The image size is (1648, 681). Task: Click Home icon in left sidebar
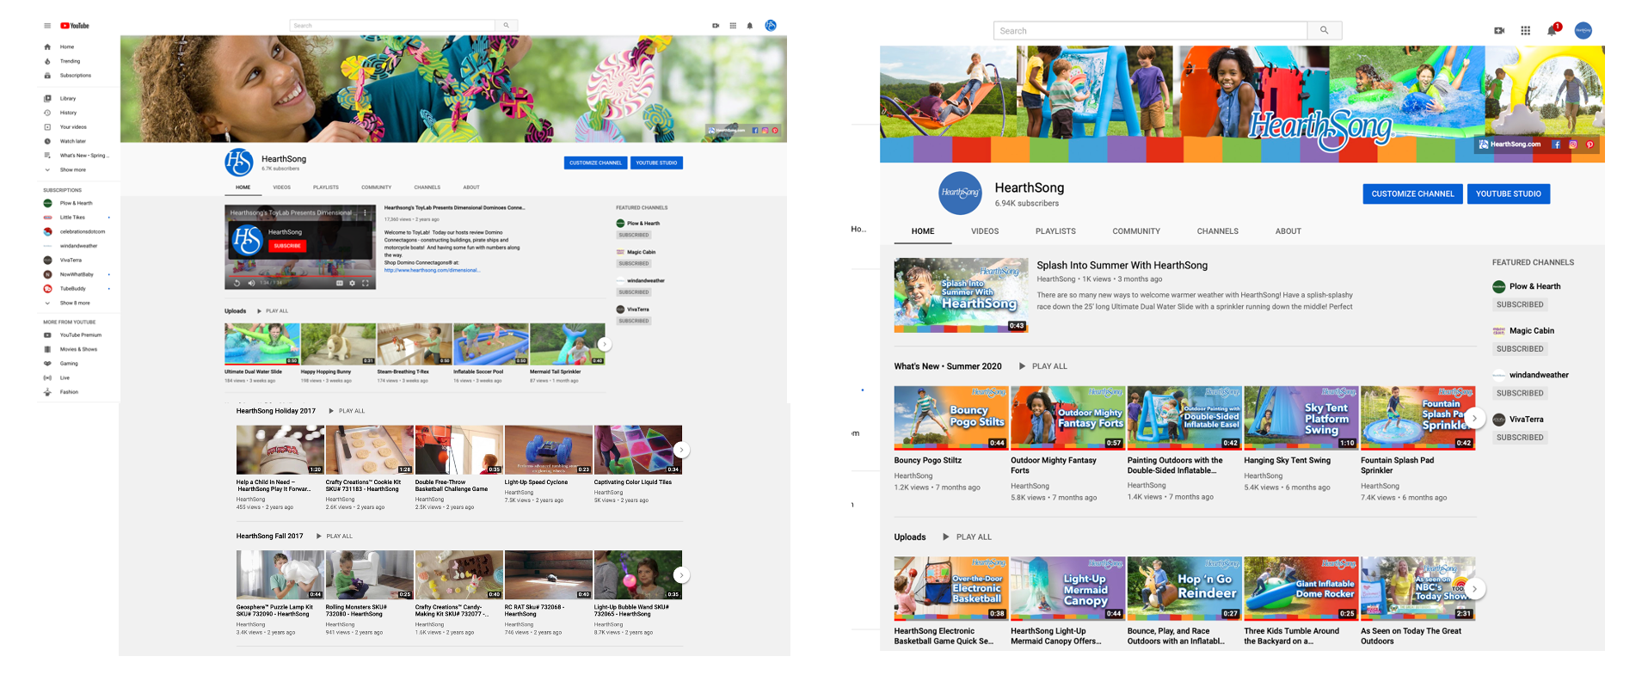pos(47,46)
